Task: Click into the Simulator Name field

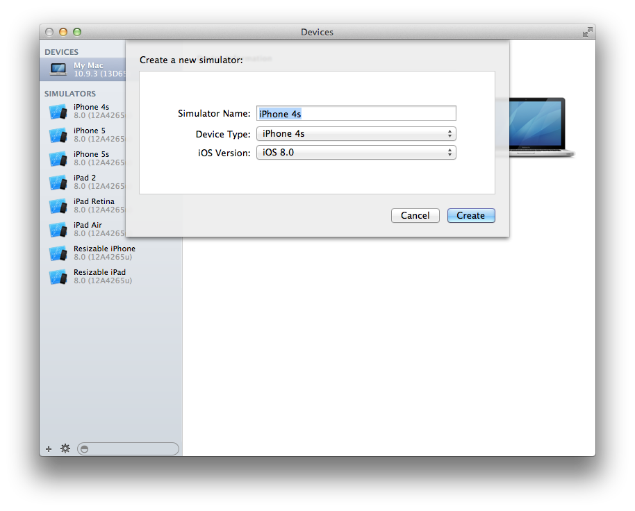Action: tap(356, 113)
